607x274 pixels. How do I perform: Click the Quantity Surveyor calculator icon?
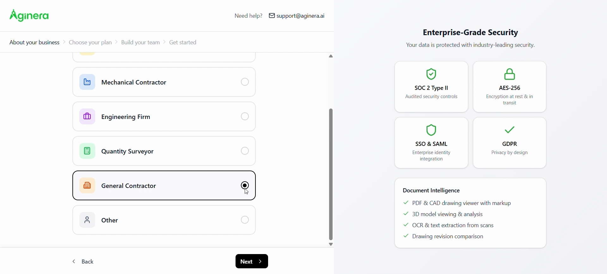tap(87, 151)
